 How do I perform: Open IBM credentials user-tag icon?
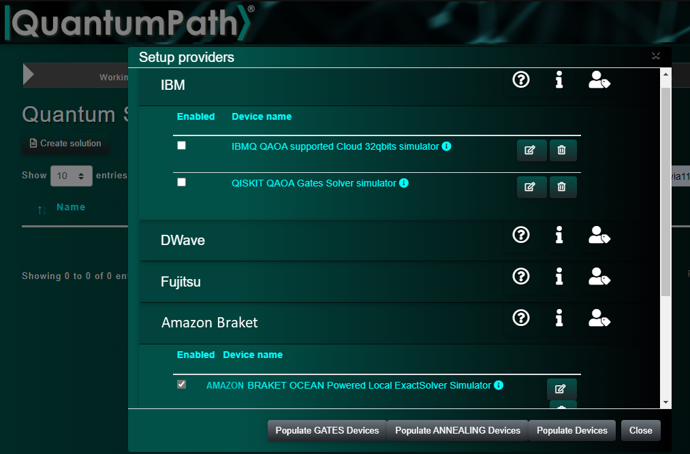point(599,80)
